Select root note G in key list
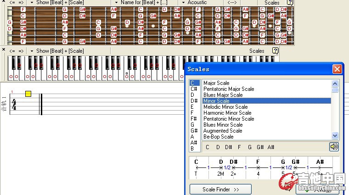 coord(193,125)
